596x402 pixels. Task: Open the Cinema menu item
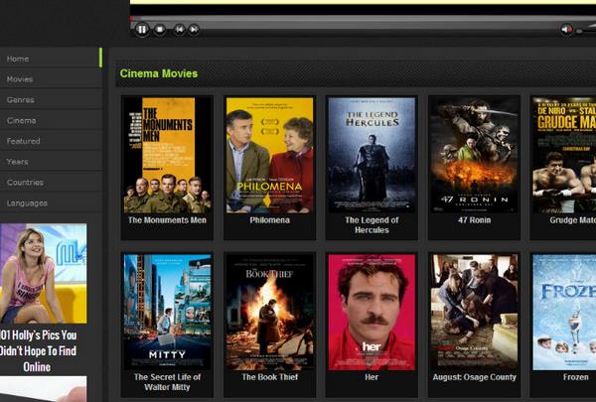[x=51, y=120]
